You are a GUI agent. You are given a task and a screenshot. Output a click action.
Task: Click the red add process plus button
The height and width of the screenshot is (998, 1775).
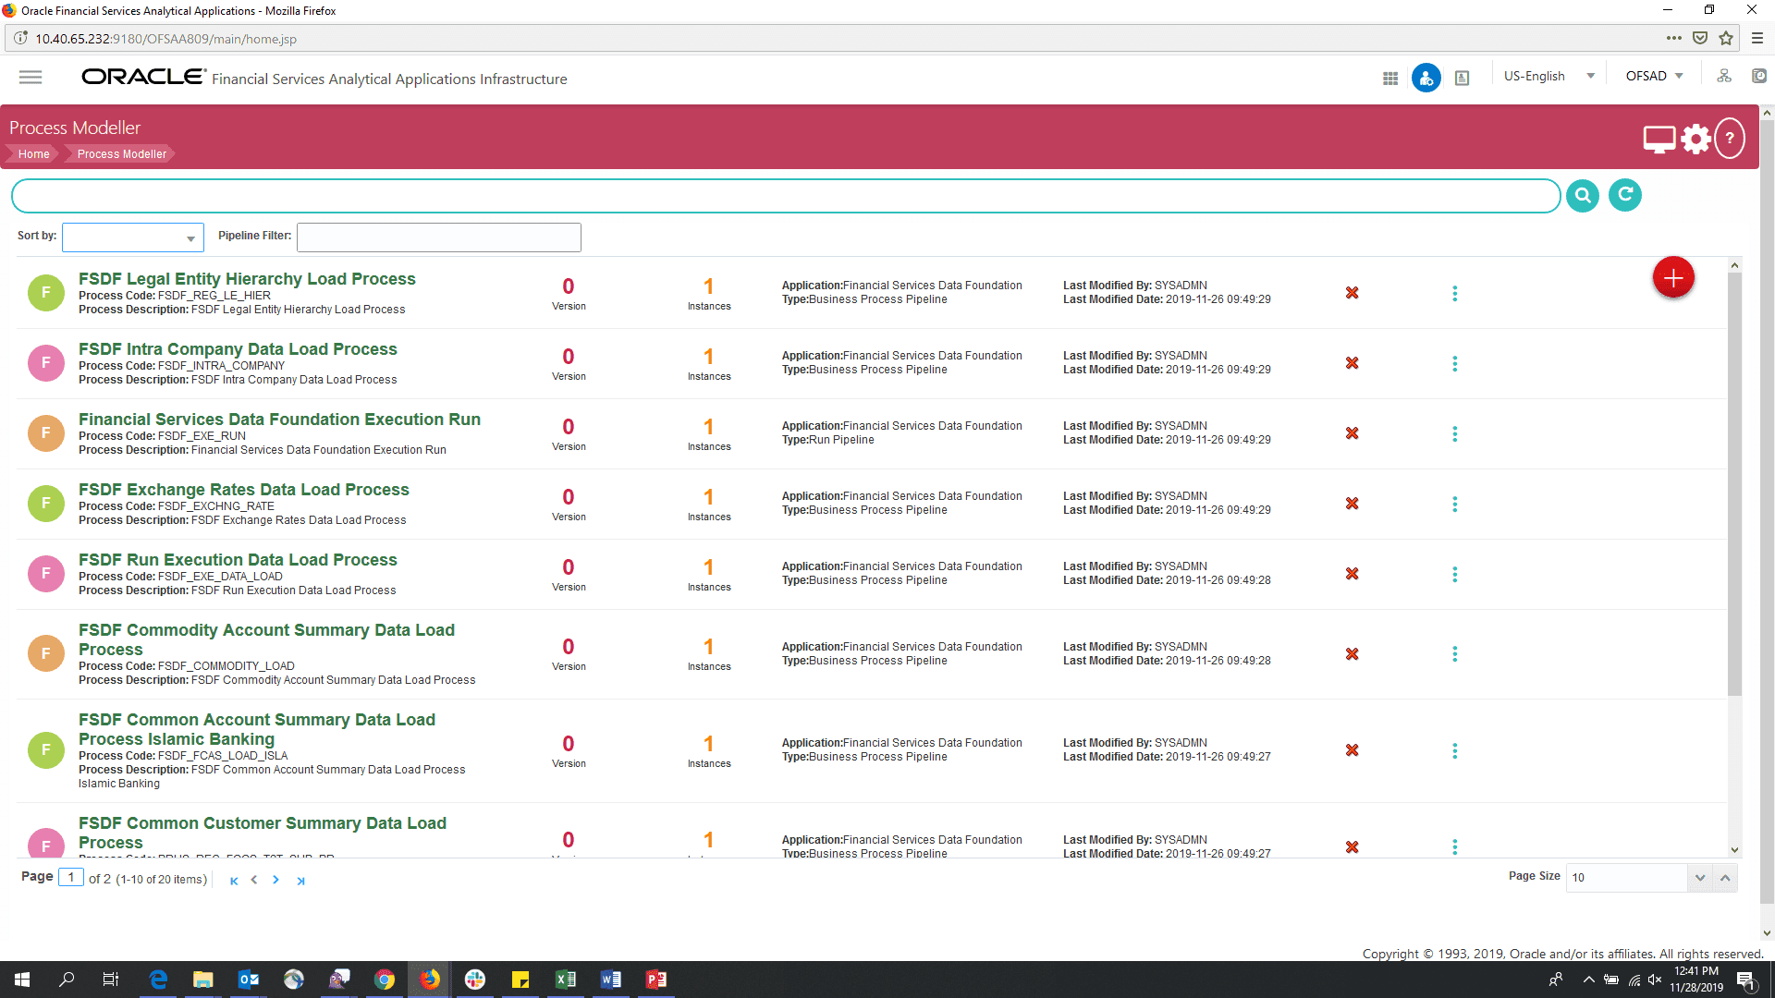coord(1672,278)
